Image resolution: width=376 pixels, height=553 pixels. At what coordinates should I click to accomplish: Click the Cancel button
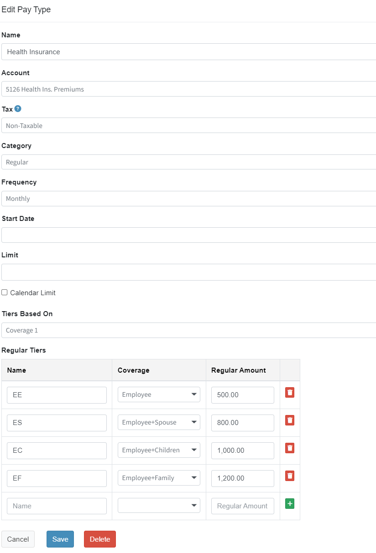point(18,539)
